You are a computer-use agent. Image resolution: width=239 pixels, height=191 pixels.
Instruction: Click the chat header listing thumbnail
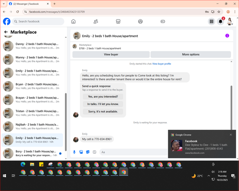coord(77,36)
